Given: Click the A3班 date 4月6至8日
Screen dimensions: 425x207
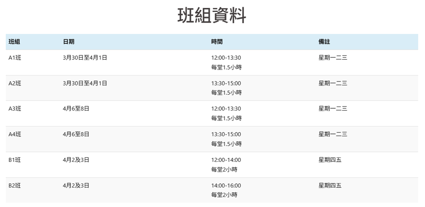Looking at the screenshot, I should (76, 109).
